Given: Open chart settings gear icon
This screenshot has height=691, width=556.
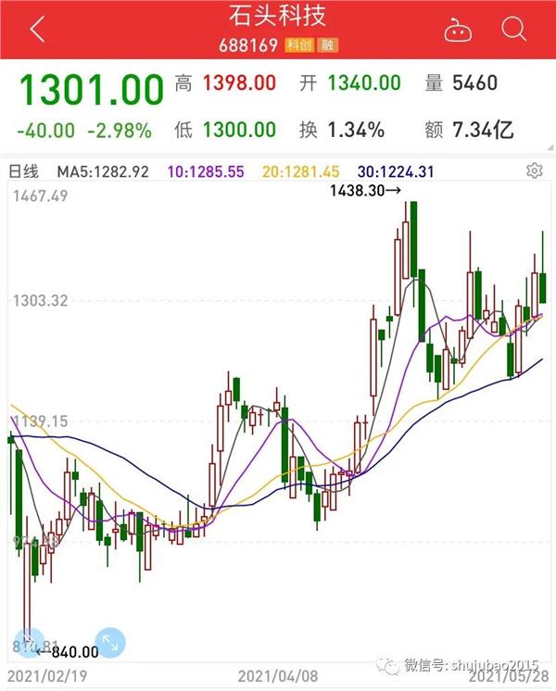Looking at the screenshot, I should pos(534,170).
